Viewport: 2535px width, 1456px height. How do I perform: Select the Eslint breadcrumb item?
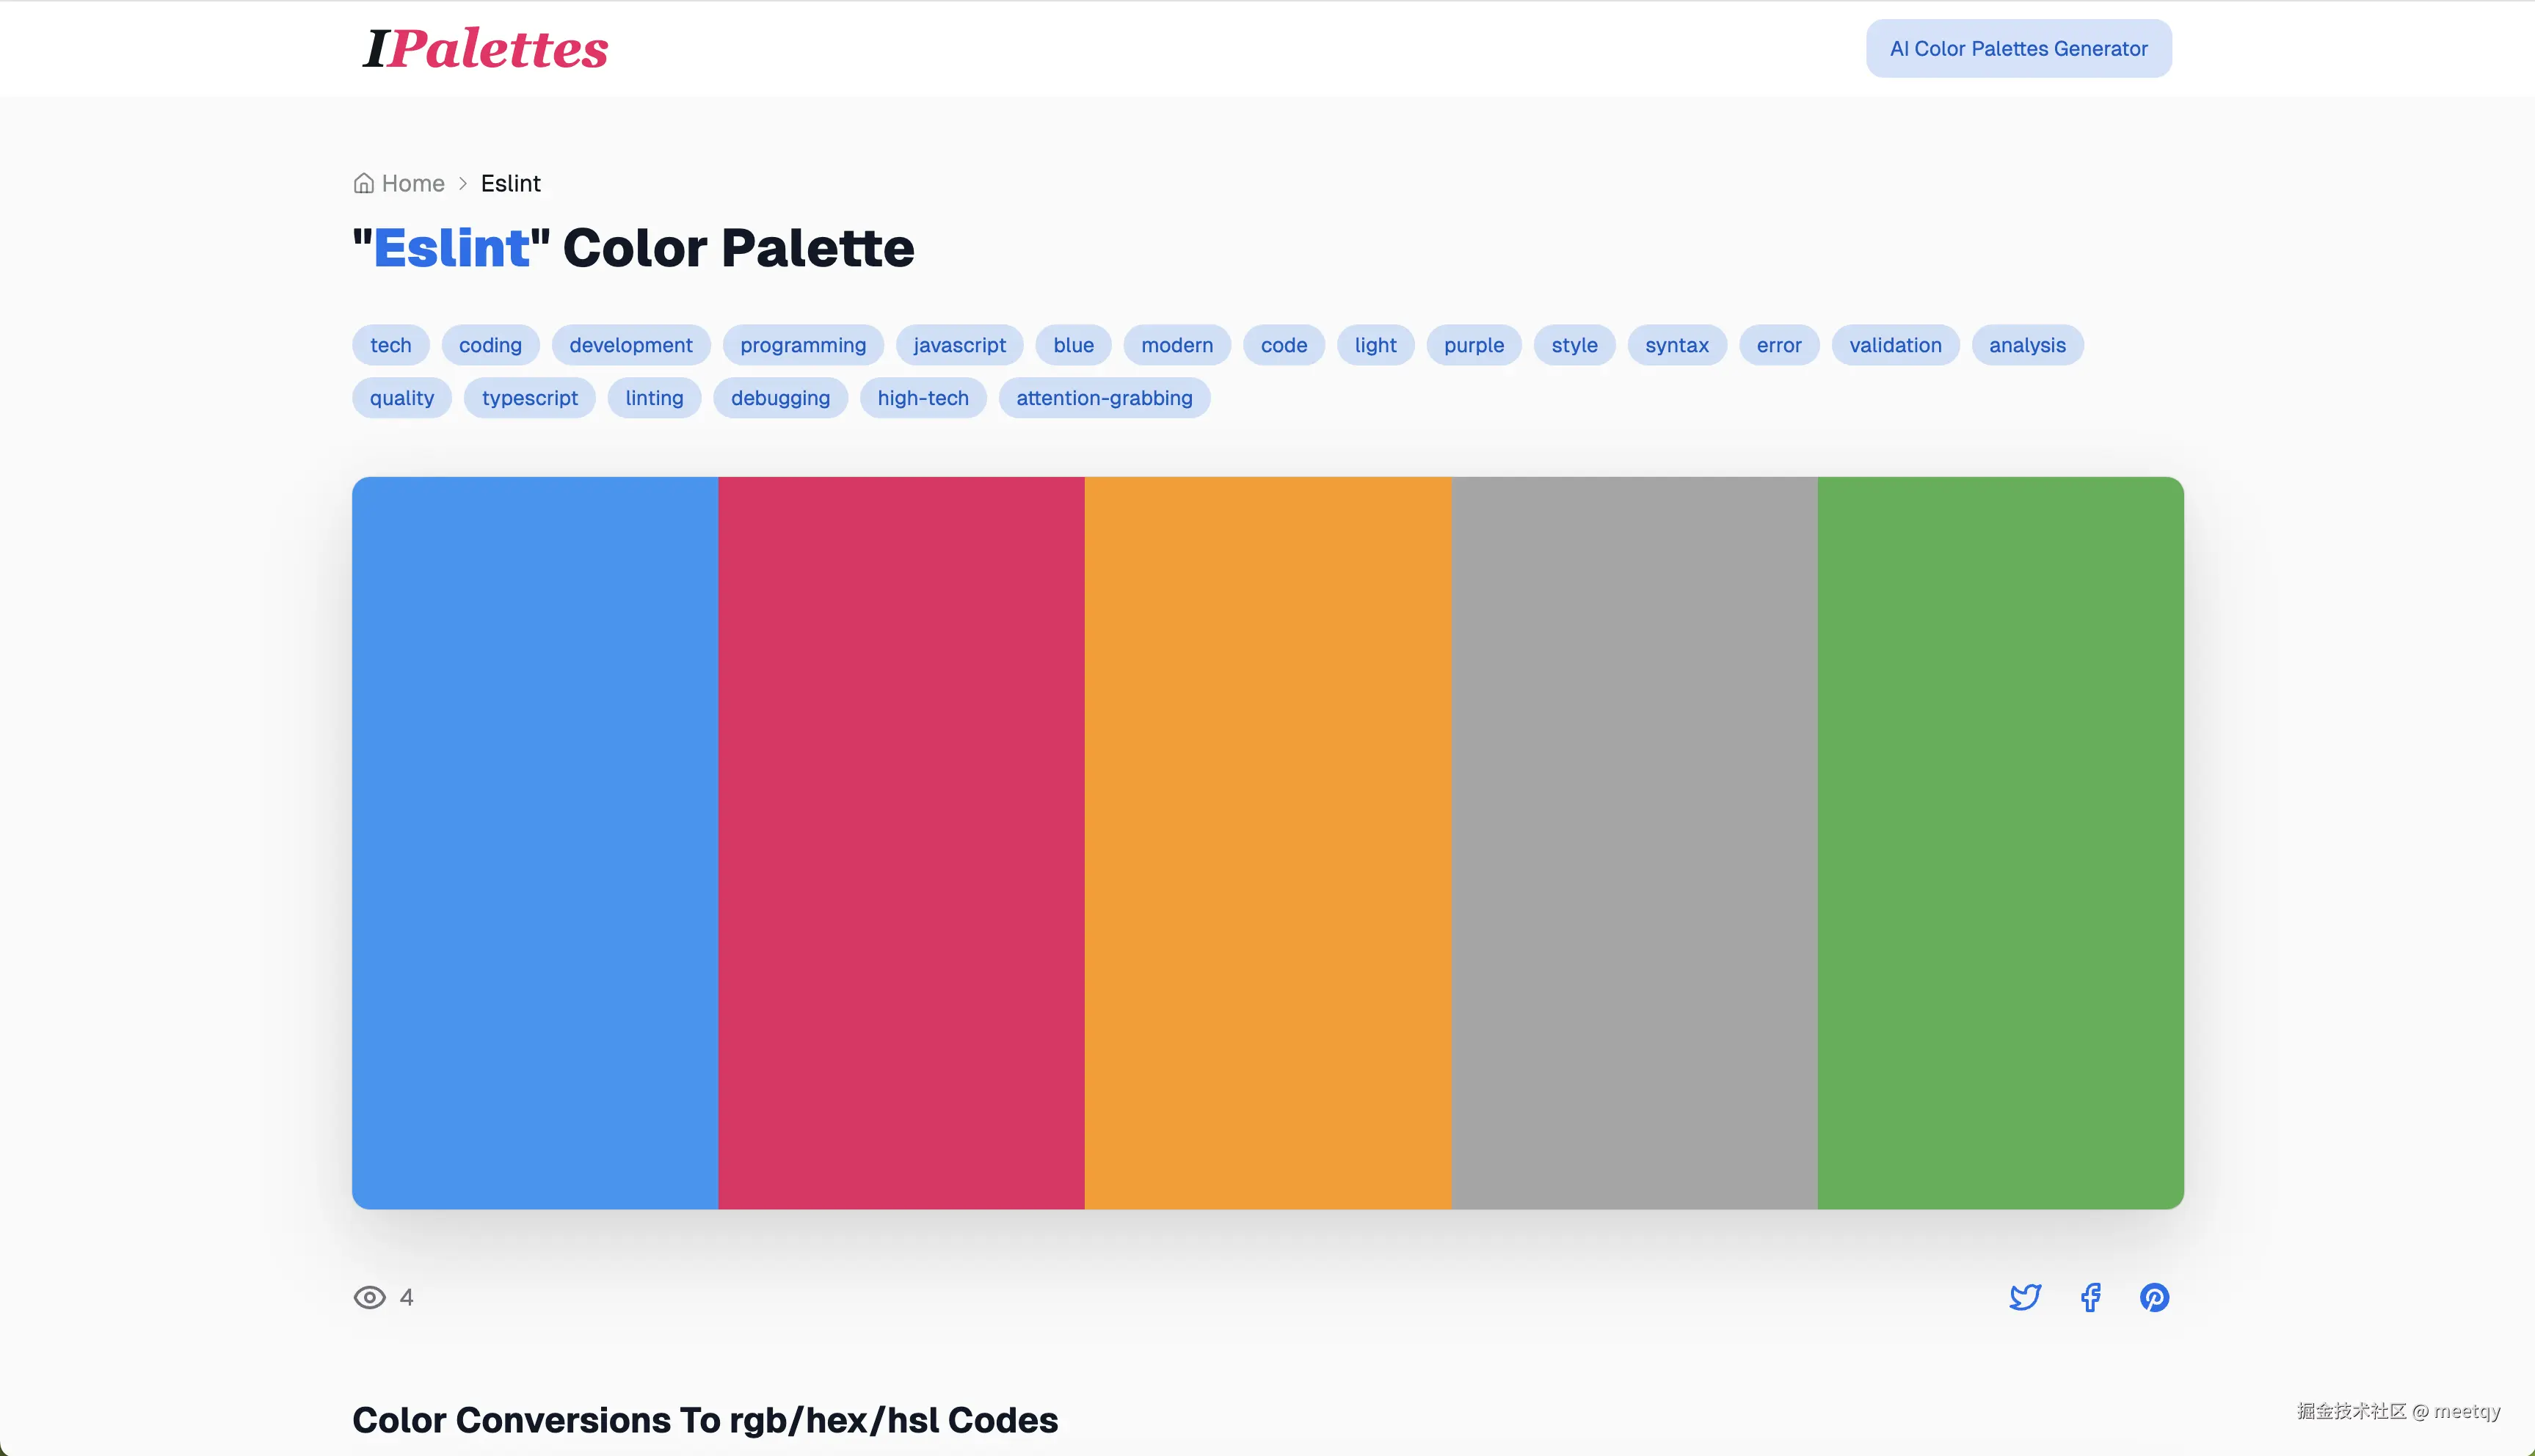tap(510, 183)
